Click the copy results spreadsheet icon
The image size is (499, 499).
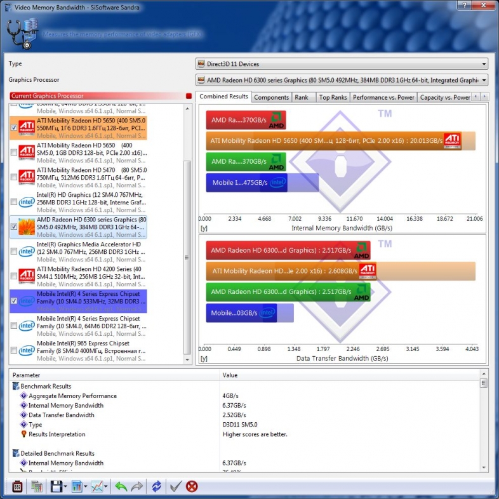(37, 486)
